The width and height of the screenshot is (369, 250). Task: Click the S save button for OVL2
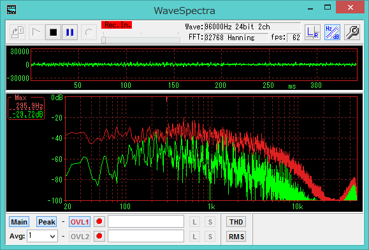coord(210,237)
